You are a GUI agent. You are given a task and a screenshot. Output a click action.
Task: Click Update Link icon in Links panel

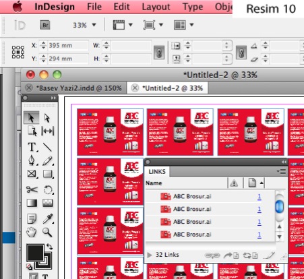251,255
